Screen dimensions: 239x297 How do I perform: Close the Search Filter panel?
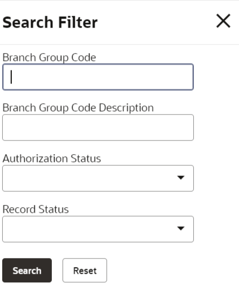coord(223,21)
